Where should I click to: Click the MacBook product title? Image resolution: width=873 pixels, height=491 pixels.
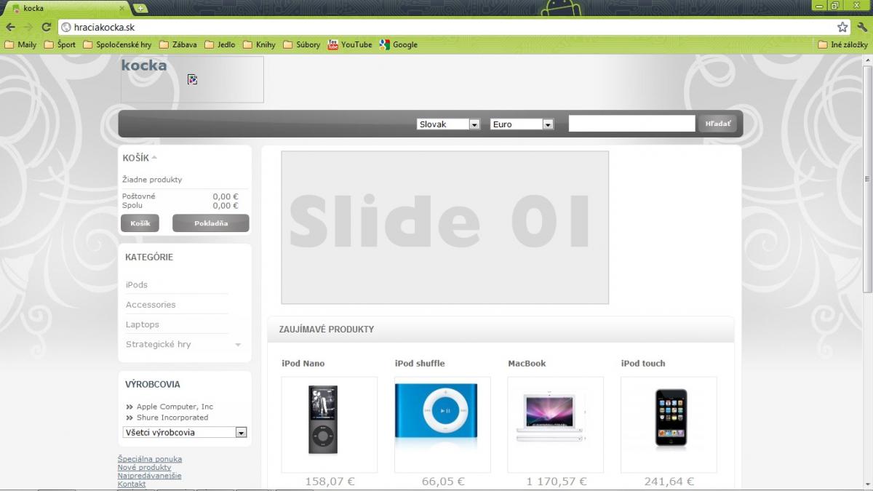click(527, 363)
